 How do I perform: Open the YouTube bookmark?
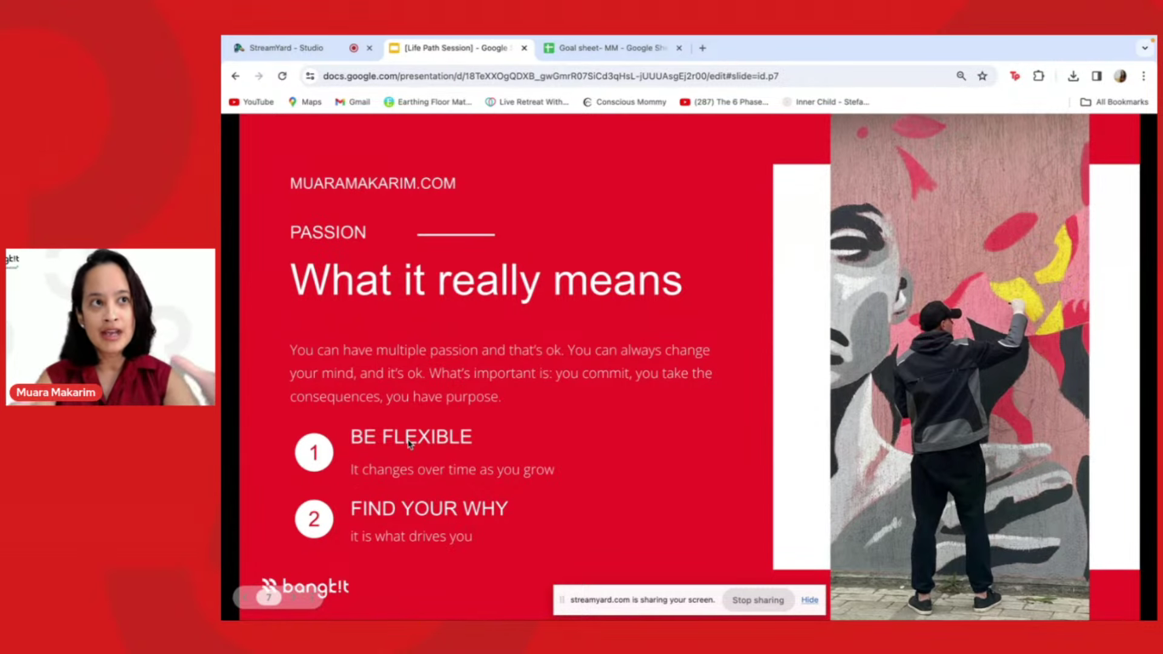(x=252, y=102)
